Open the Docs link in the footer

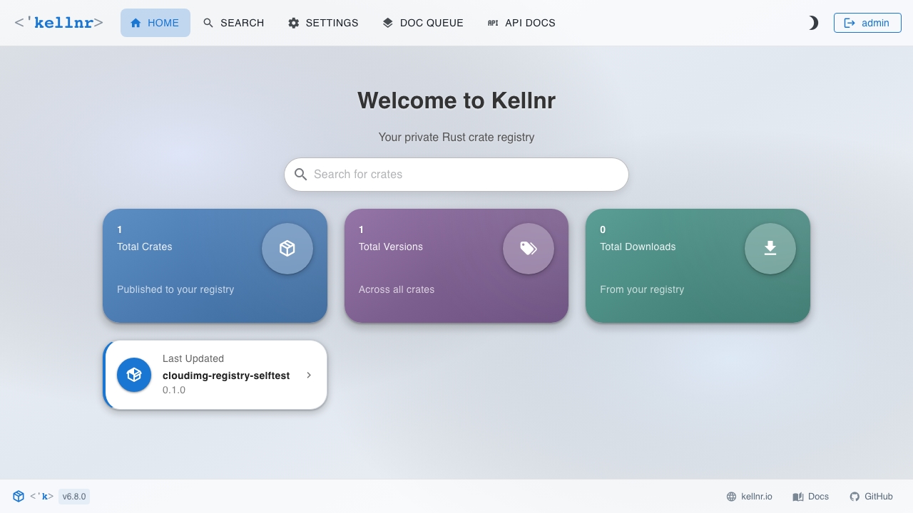pos(810,497)
